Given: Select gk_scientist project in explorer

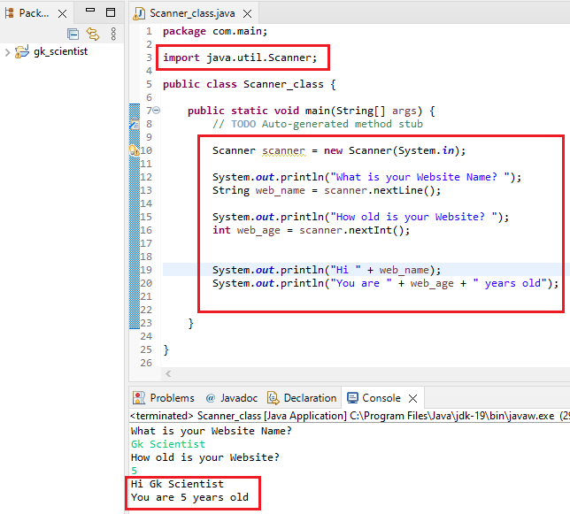Looking at the screenshot, I should tap(61, 51).
